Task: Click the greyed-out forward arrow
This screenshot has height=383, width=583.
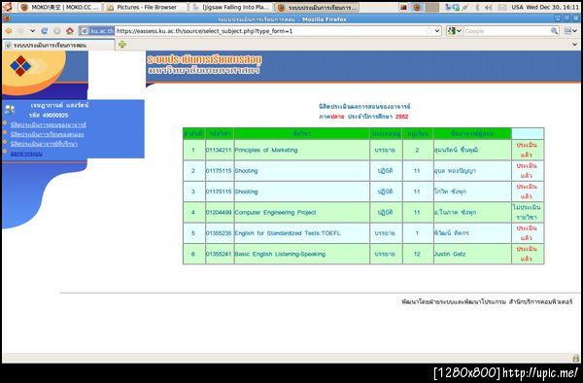Action: point(21,31)
